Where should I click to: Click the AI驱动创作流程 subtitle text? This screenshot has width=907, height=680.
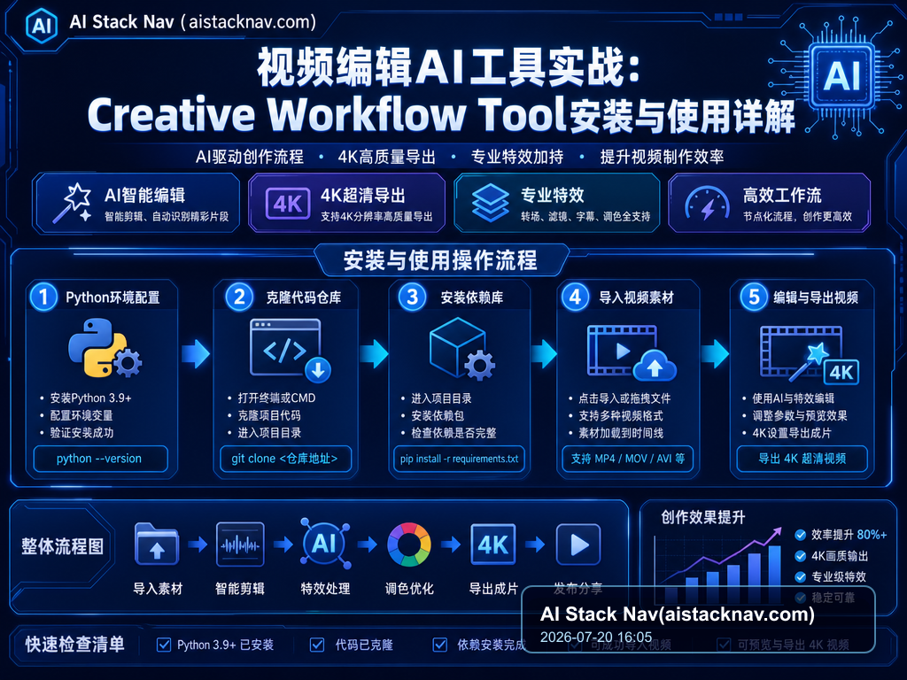(x=249, y=157)
